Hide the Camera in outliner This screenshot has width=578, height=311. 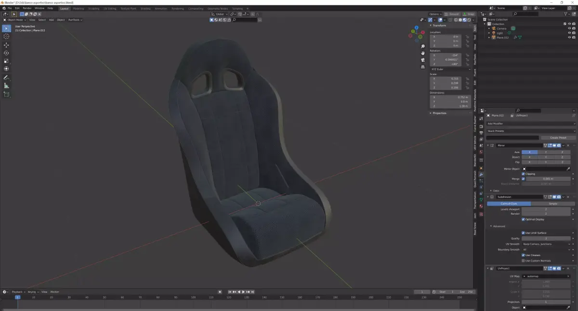point(569,28)
